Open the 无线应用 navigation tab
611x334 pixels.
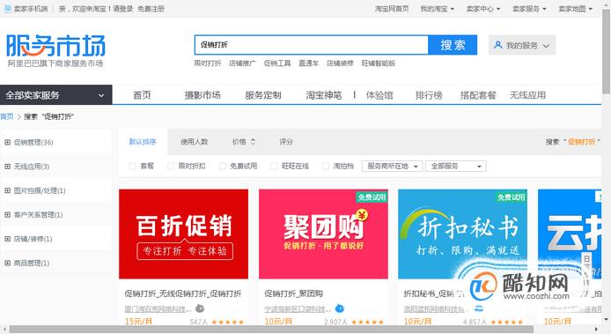[528, 95]
